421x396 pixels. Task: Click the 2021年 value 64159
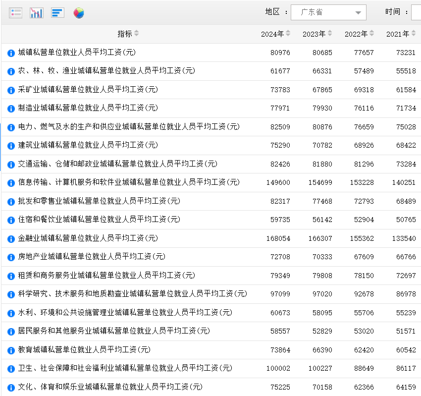[406, 388]
